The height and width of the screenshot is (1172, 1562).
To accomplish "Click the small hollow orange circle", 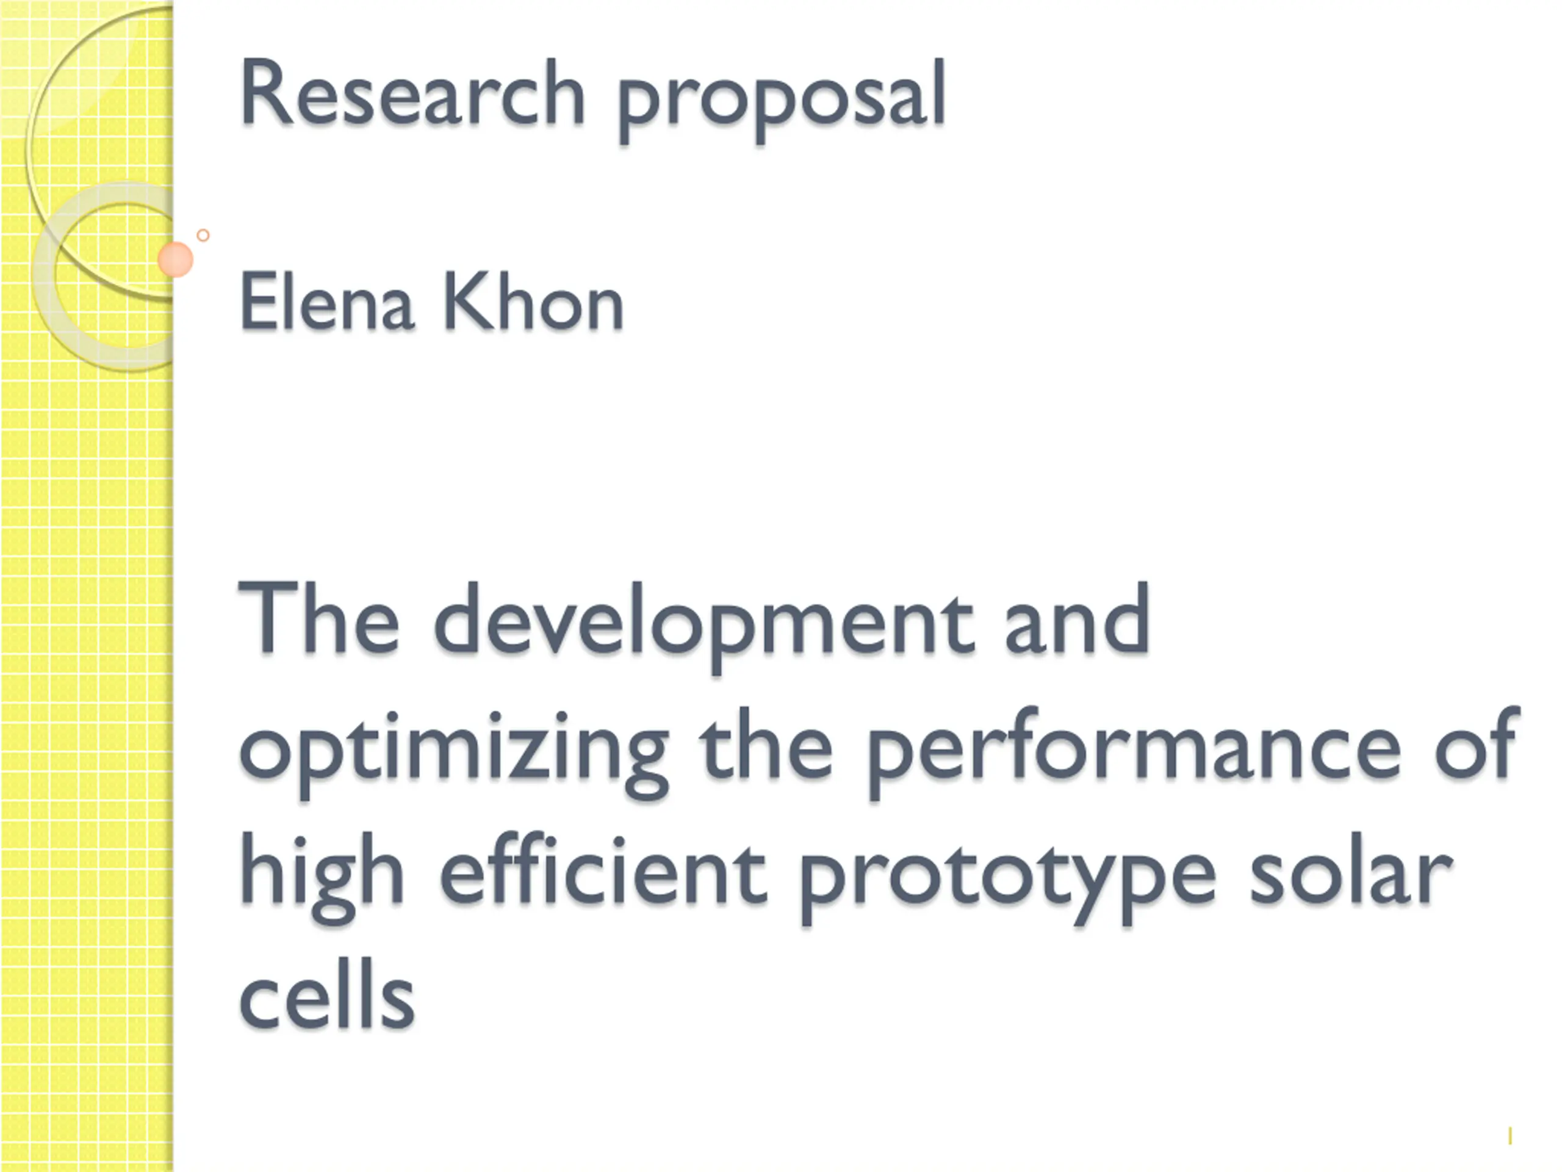I will pyautogui.click(x=203, y=235).
